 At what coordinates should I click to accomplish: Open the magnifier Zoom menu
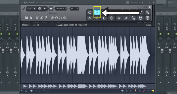pyautogui.click(x=65, y=18)
